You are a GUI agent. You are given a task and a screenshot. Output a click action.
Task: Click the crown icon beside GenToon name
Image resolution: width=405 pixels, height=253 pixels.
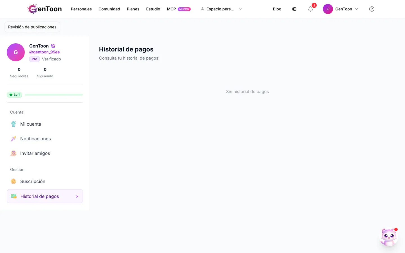click(x=53, y=46)
